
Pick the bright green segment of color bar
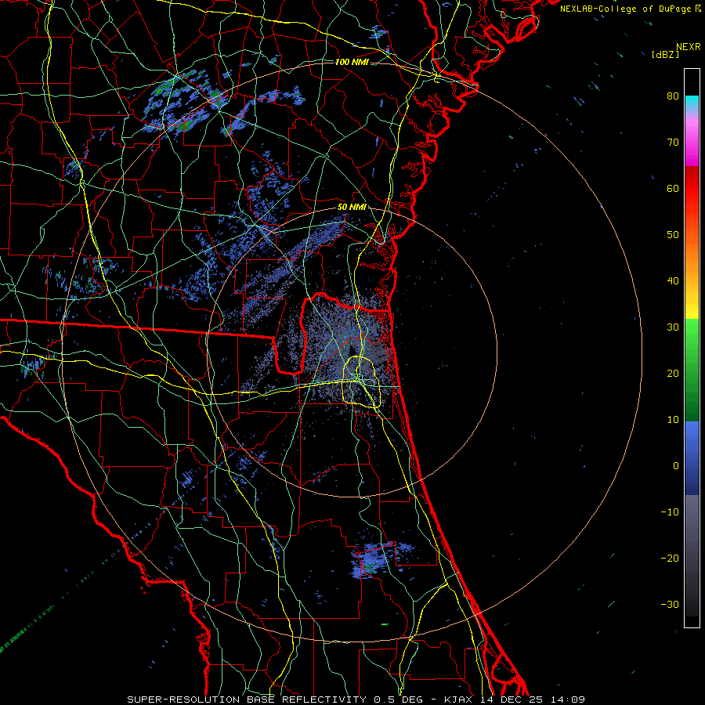click(692, 333)
